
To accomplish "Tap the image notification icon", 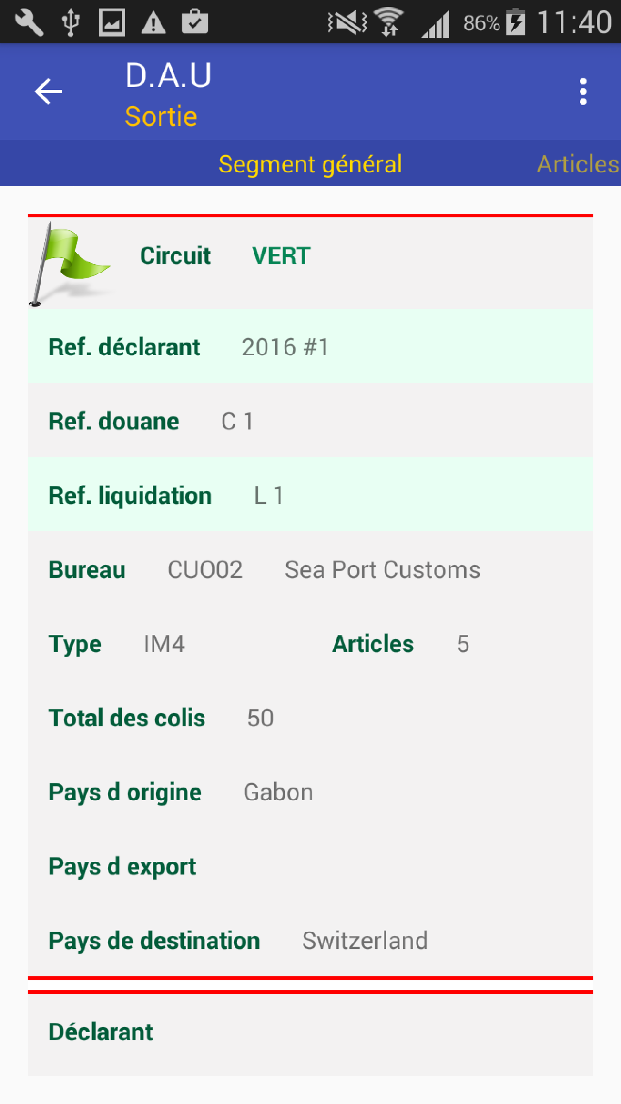I will [112, 22].
